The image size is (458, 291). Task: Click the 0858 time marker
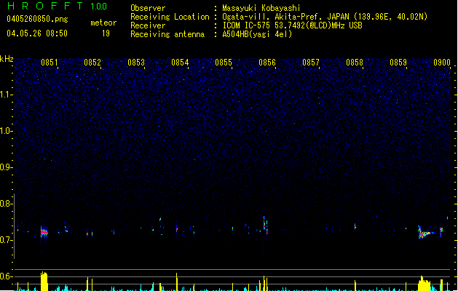click(355, 63)
